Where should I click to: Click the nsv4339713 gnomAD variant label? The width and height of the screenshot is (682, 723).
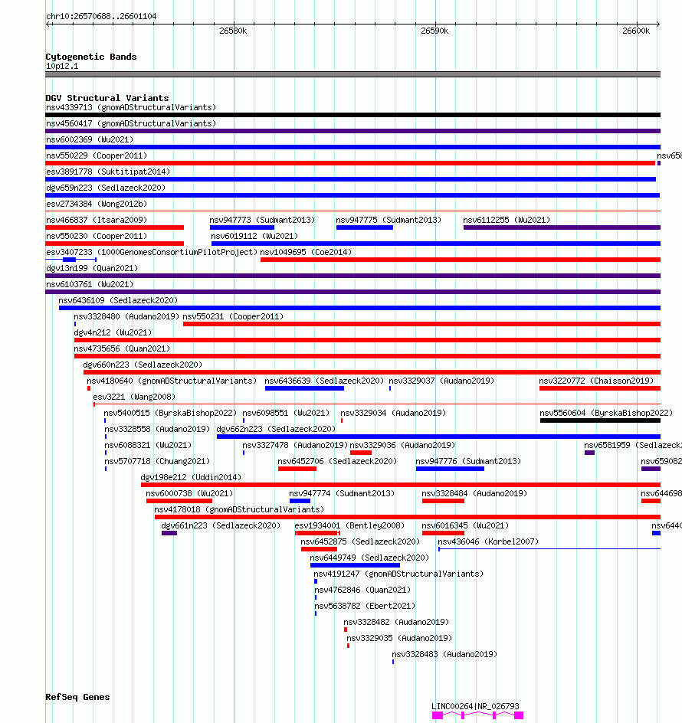[131, 107]
